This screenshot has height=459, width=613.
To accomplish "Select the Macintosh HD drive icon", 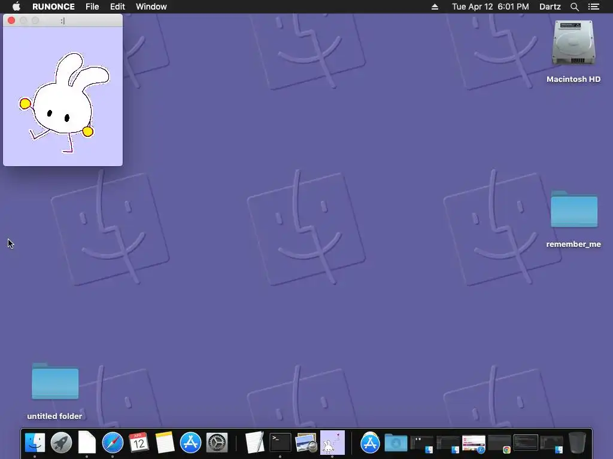I will click(x=573, y=43).
